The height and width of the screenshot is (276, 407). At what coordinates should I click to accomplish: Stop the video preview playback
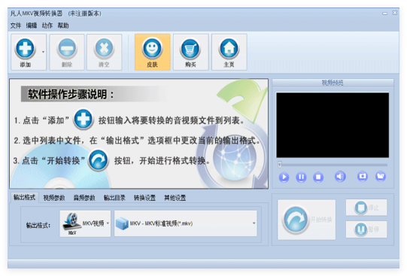click(318, 177)
